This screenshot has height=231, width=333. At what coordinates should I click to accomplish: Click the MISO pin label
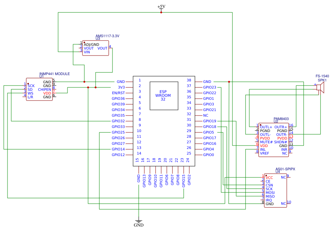click(270, 196)
